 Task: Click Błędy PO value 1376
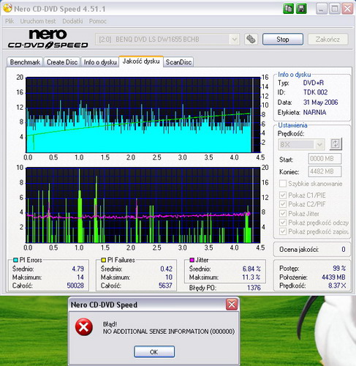click(254, 288)
